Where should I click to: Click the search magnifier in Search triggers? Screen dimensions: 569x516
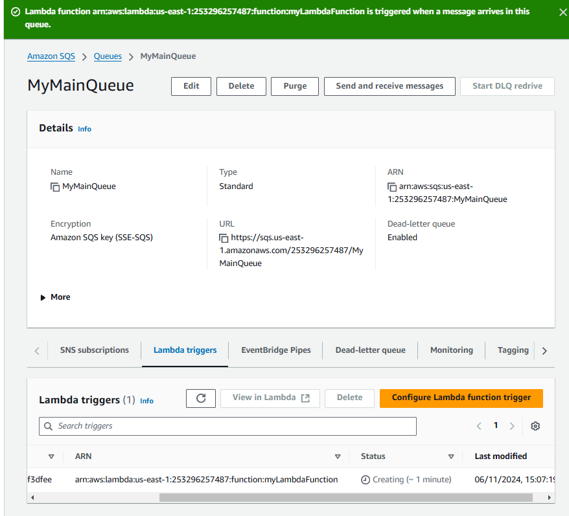click(x=48, y=426)
